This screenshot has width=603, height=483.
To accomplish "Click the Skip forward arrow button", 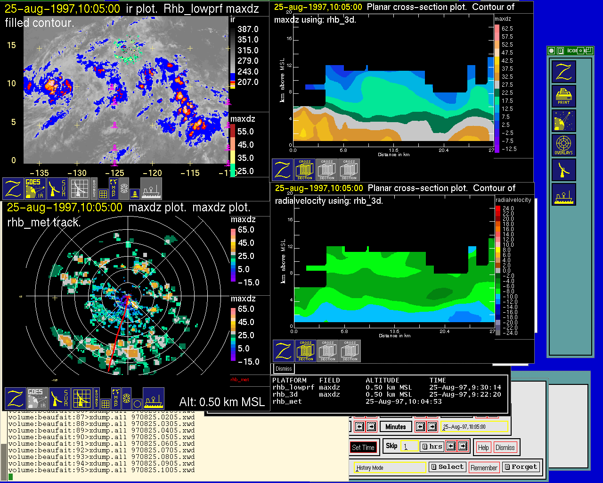I will point(463,446).
